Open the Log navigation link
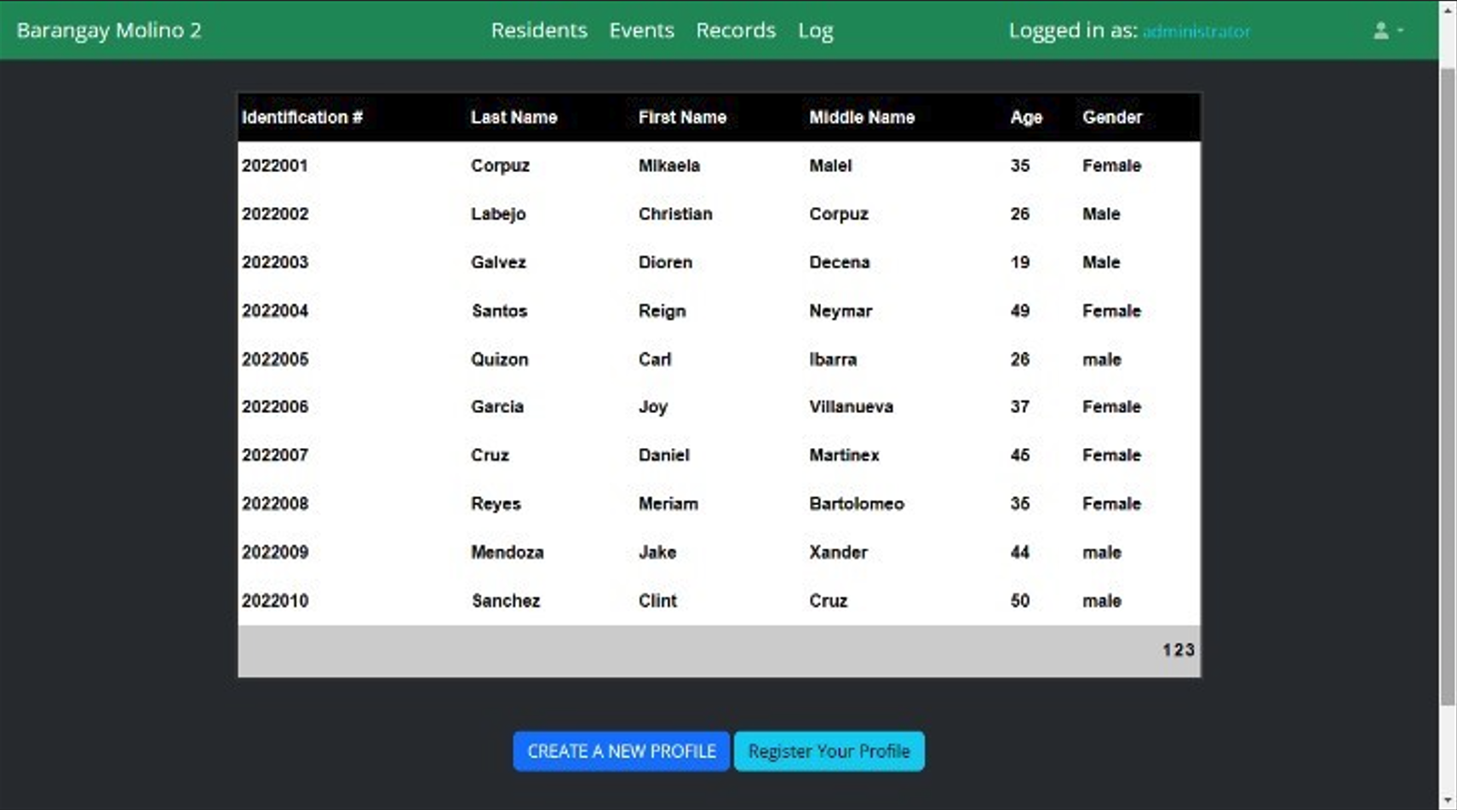The width and height of the screenshot is (1457, 810). pos(815,31)
